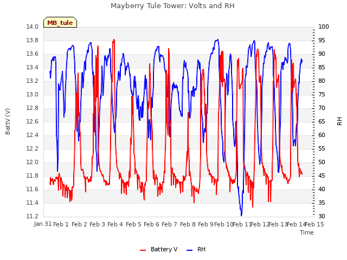This screenshot has height=260, width=347.
Task: Click the Feb 6 date tick
Action: point(152,224)
